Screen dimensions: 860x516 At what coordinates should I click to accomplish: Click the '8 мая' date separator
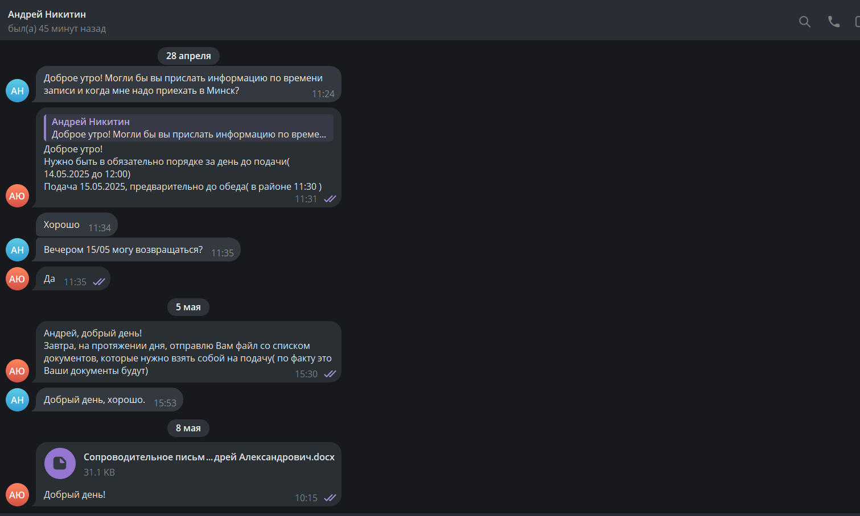click(188, 428)
